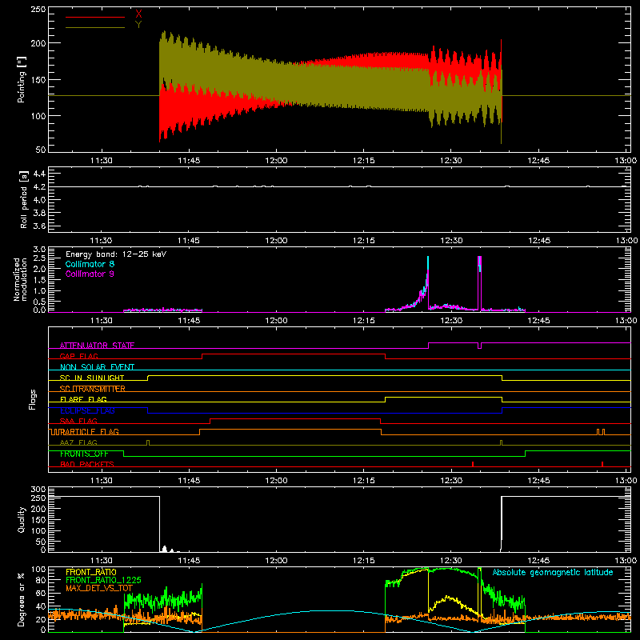The height and width of the screenshot is (640, 640).
Task: Select the Y legend label
Action: pyautogui.click(x=138, y=25)
